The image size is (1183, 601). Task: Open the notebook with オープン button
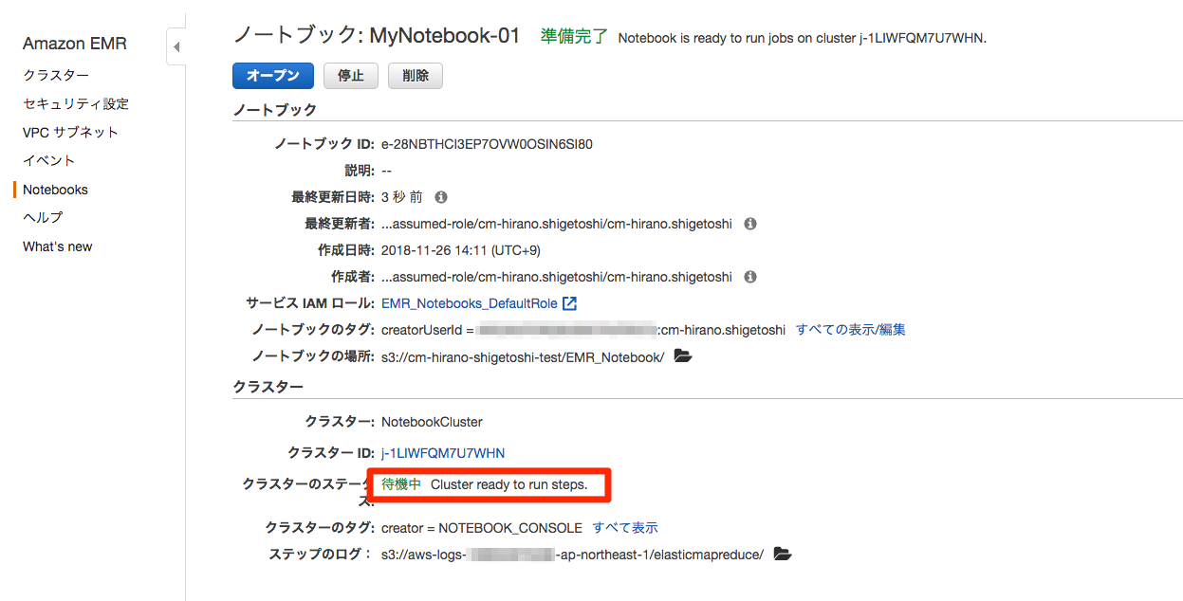(272, 75)
